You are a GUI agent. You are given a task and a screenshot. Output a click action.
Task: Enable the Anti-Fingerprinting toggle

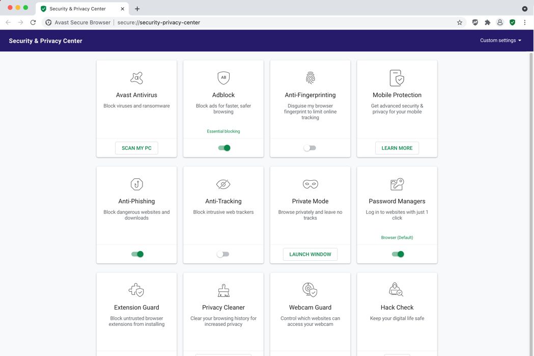(310, 148)
